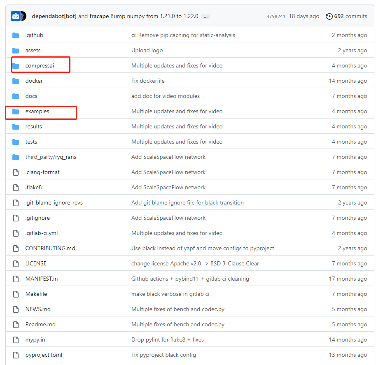
Task: Open .git-blame-ignore-revs file
Action: [54, 203]
